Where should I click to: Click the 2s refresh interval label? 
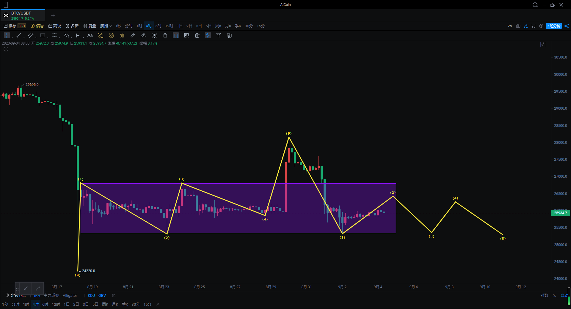click(x=510, y=26)
